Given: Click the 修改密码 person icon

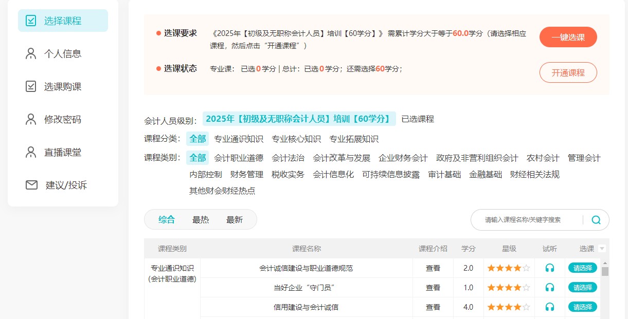Looking at the screenshot, I should pyautogui.click(x=31, y=120).
